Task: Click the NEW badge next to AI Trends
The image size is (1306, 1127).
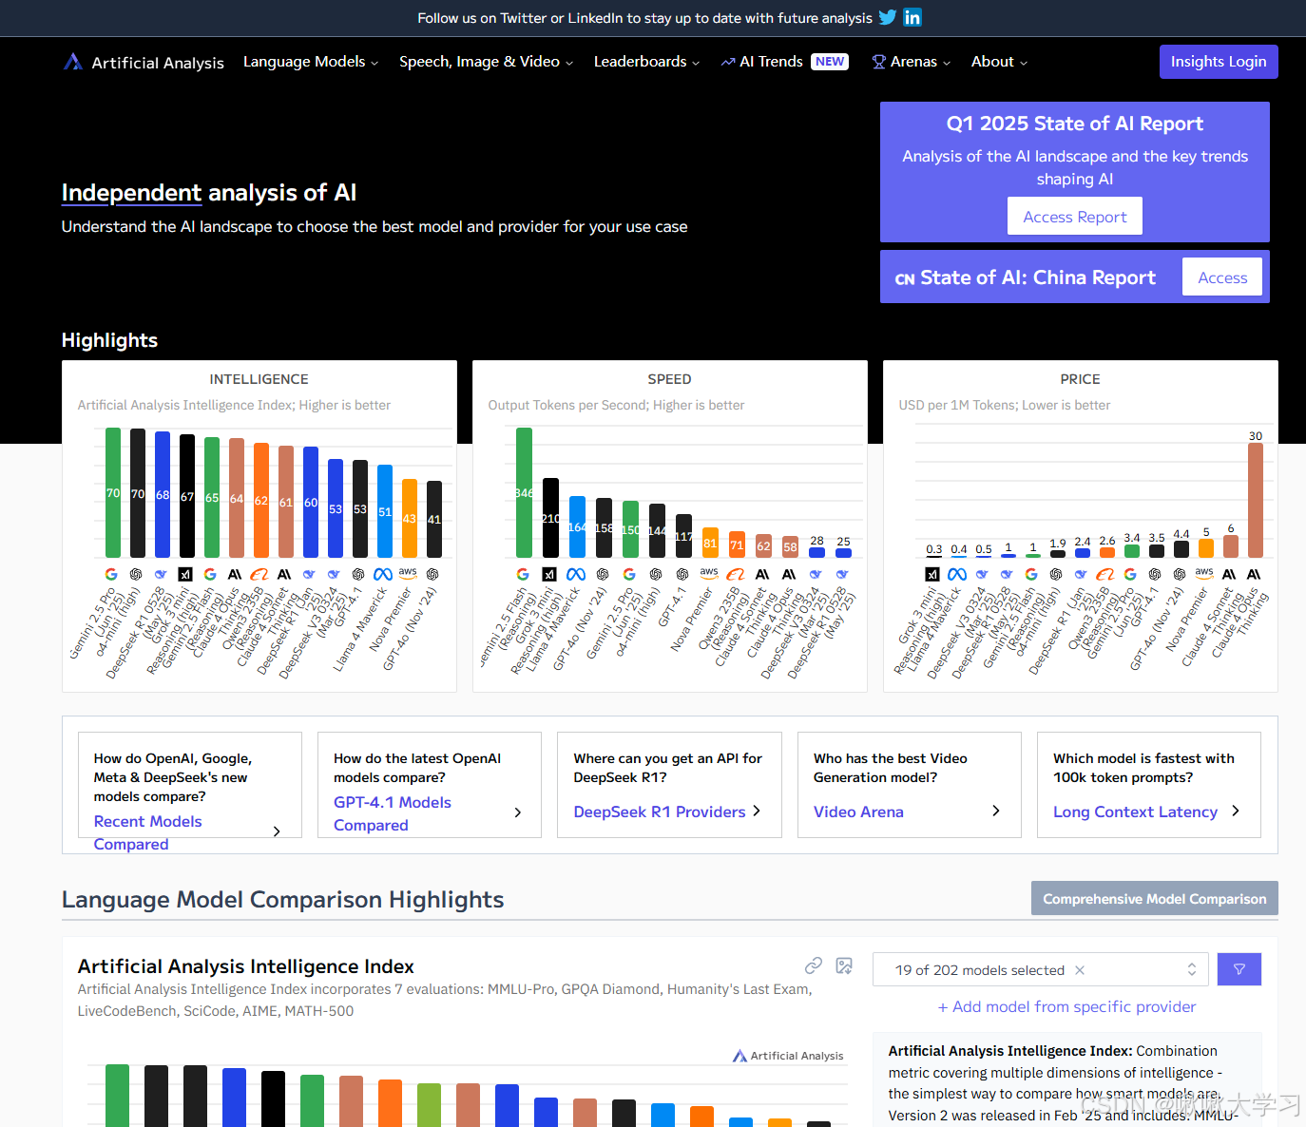Action: coord(830,62)
